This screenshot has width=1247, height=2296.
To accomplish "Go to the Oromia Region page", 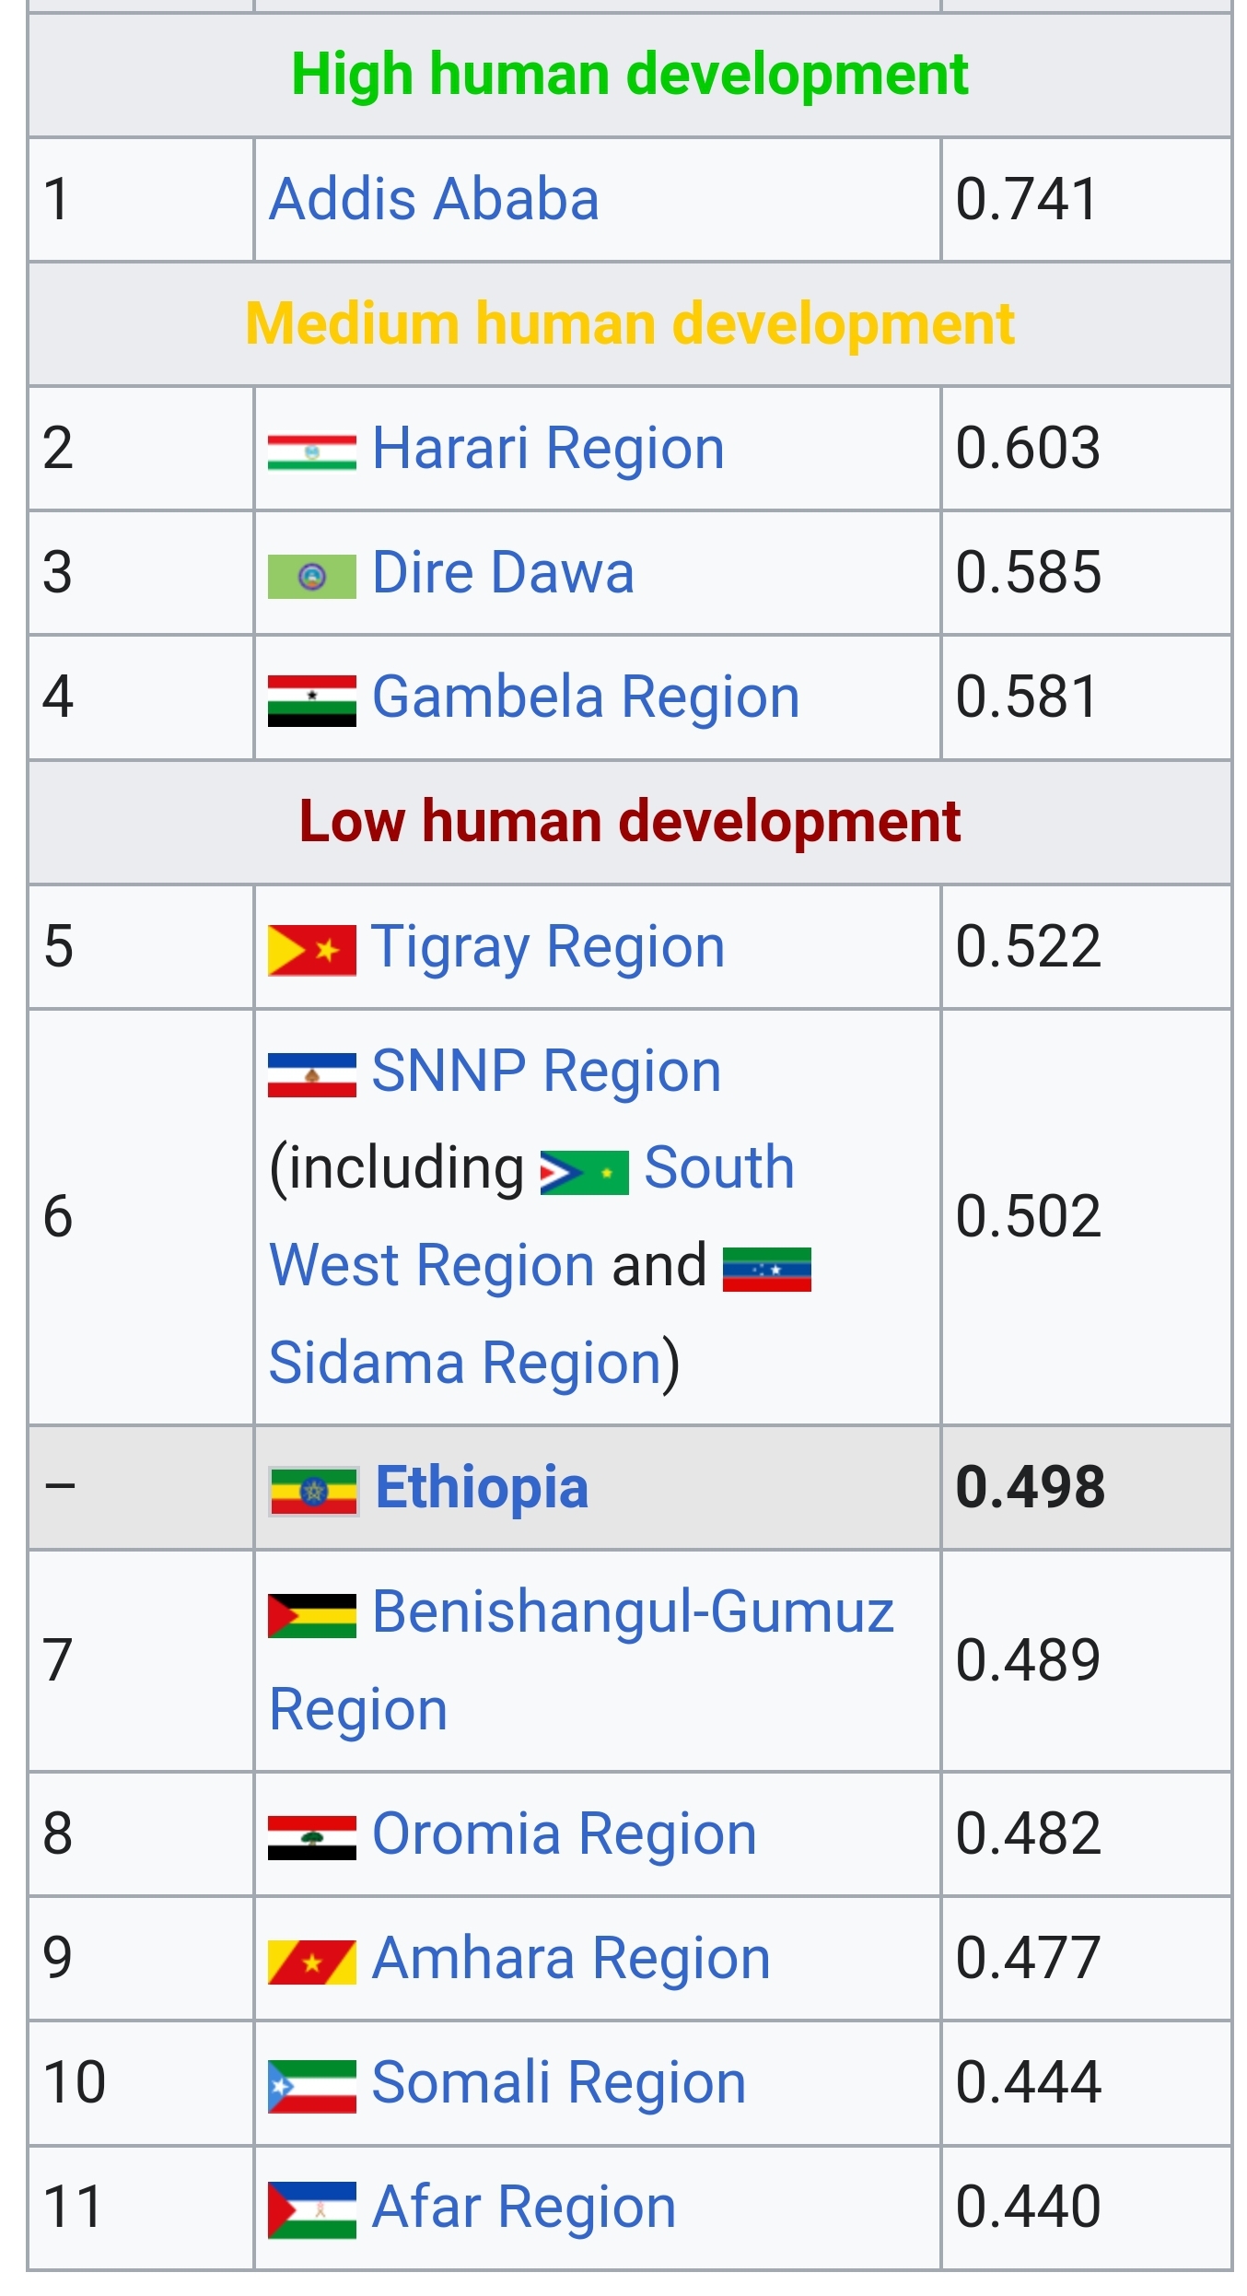I will coord(564,1833).
